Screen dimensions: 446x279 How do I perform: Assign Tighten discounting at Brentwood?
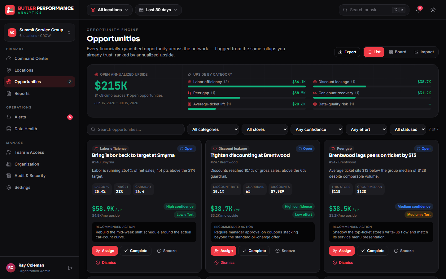tap(223, 251)
